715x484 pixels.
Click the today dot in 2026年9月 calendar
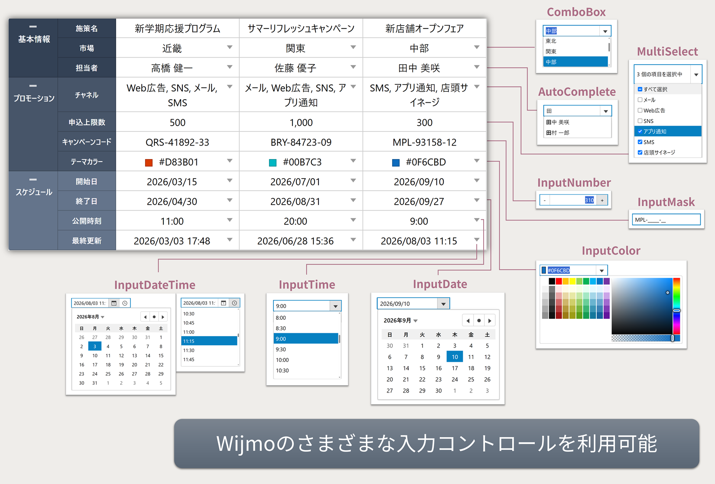tap(479, 321)
